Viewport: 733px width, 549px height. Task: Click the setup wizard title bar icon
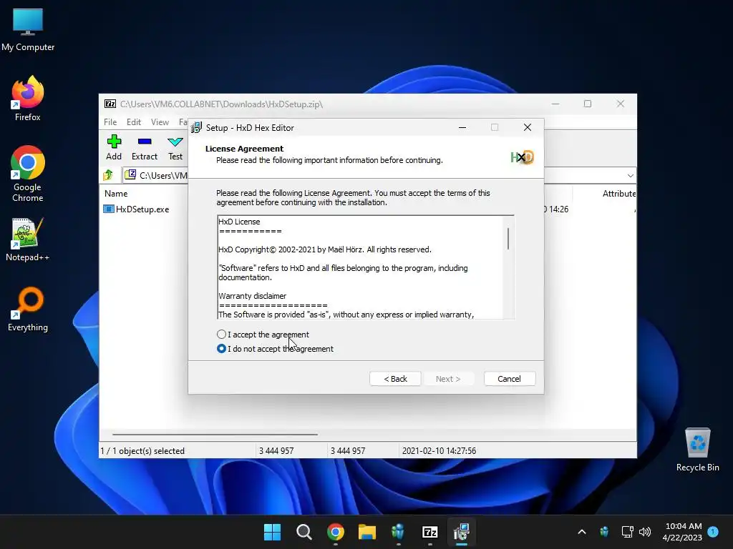[x=197, y=127]
